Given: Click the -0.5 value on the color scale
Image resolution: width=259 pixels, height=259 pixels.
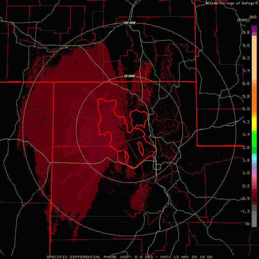Looking at the screenshot, I should coord(245,199).
